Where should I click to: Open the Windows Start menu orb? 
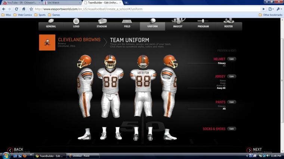pyautogui.click(x=6, y=156)
